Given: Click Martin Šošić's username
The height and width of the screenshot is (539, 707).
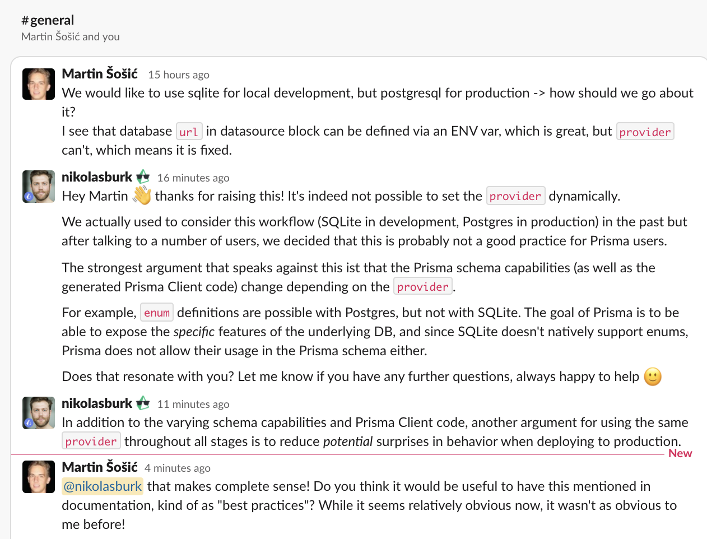Looking at the screenshot, I should point(100,73).
